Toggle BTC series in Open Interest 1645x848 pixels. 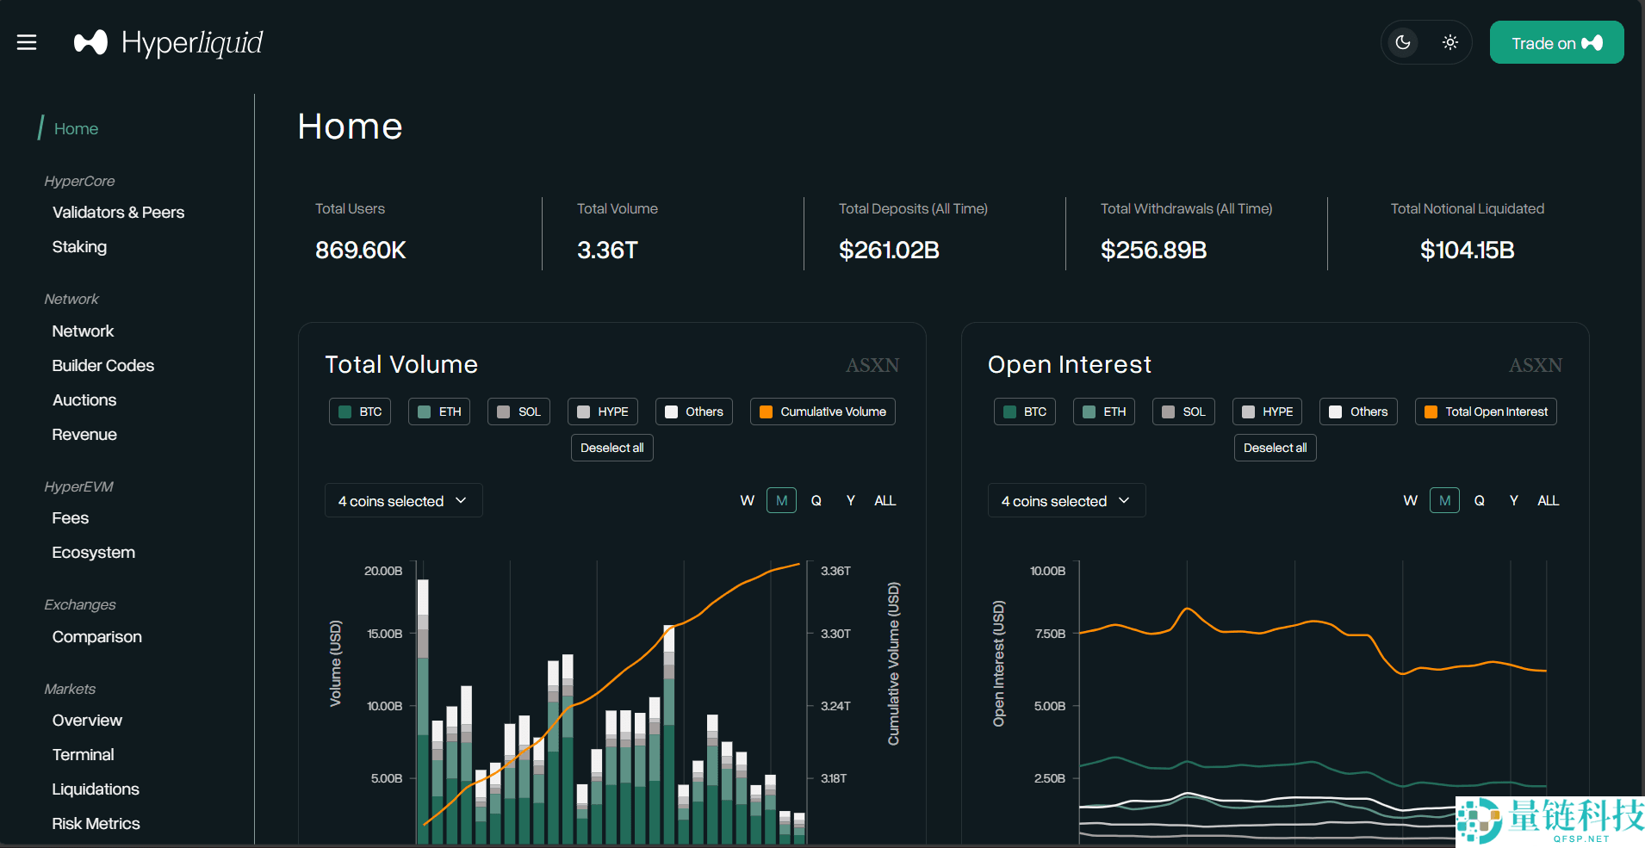(1025, 412)
